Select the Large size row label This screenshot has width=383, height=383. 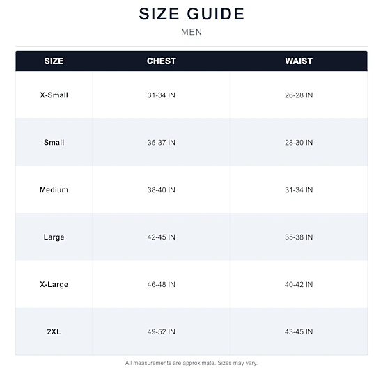54,237
